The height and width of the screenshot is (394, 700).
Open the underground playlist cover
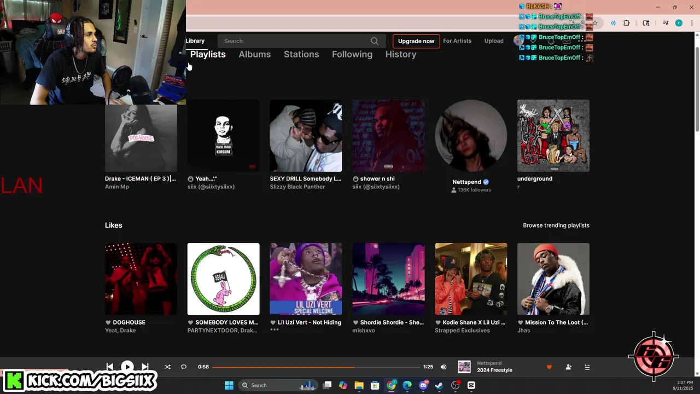tap(553, 136)
